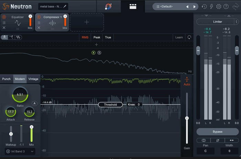241x159 pixels.
Task: Click the Bypass button
Action: [x=218, y=132]
